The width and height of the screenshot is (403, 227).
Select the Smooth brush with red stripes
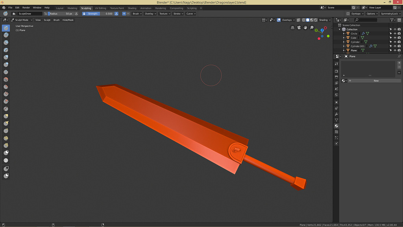pyautogui.click(x=6, y=80)
